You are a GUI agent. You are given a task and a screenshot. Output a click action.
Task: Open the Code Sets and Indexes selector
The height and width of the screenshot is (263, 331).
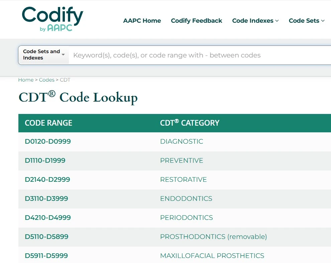point(43,55)
